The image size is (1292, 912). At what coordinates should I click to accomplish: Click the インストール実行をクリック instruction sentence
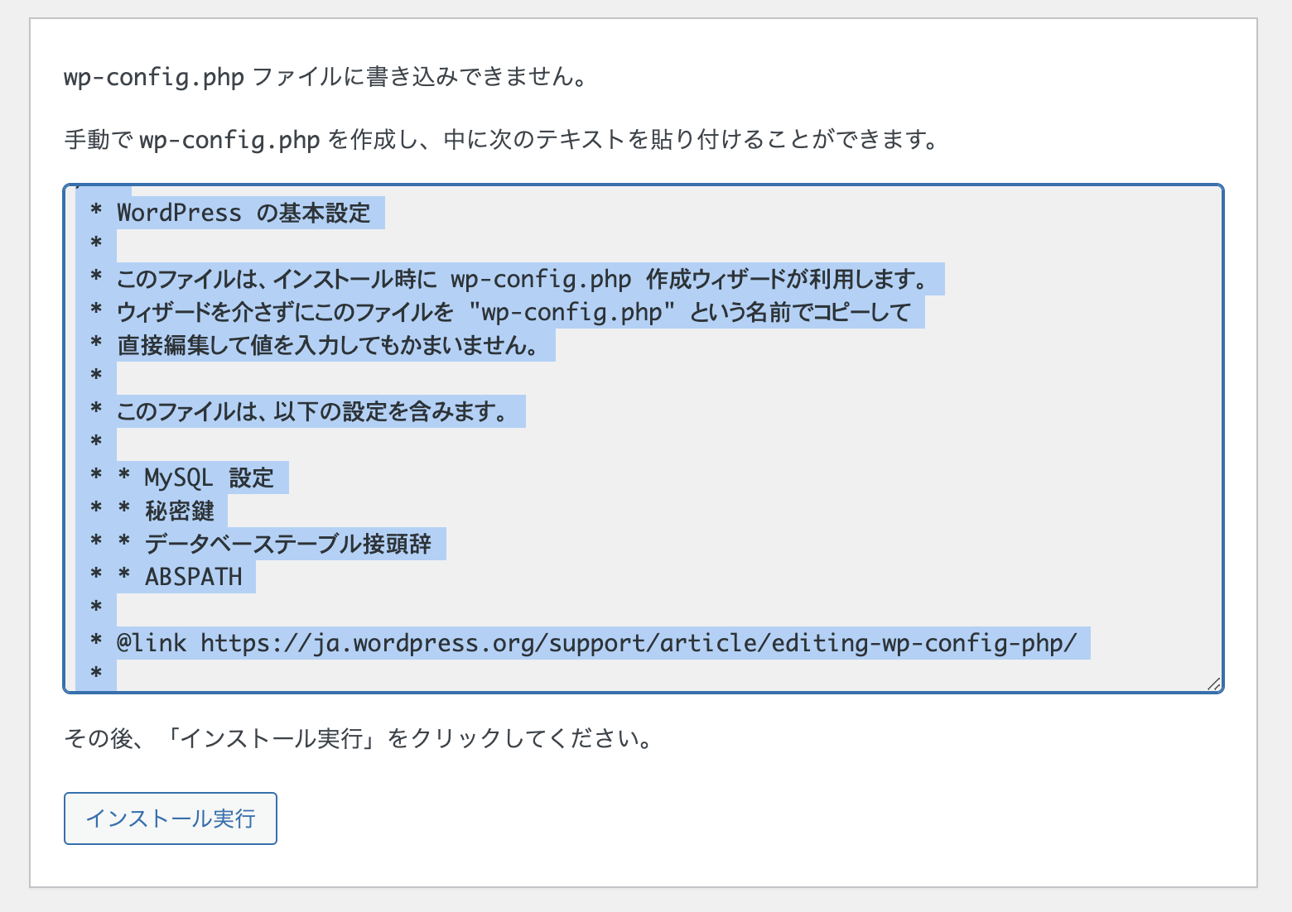point(357,740)
